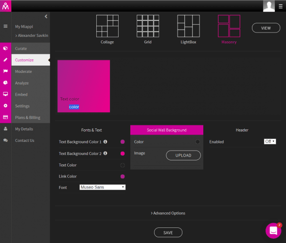286x243 pixels.
Task: Click the Analyze pie chart icon
Action: [x=5, y=83]
